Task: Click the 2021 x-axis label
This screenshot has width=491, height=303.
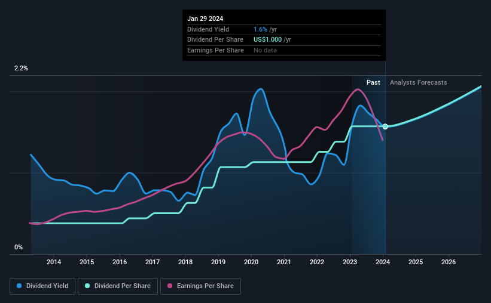Action: pyautogui.click(x=284, y=262)
